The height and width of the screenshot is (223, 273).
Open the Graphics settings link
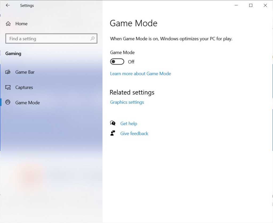127,102
